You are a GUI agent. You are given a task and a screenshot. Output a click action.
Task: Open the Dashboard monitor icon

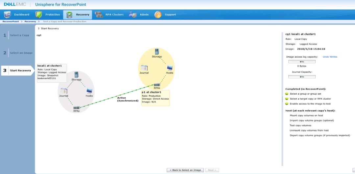8,15
